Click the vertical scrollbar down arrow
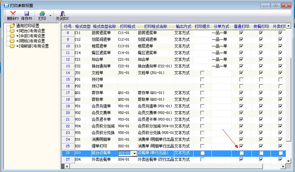 click(x=288, y=161)
